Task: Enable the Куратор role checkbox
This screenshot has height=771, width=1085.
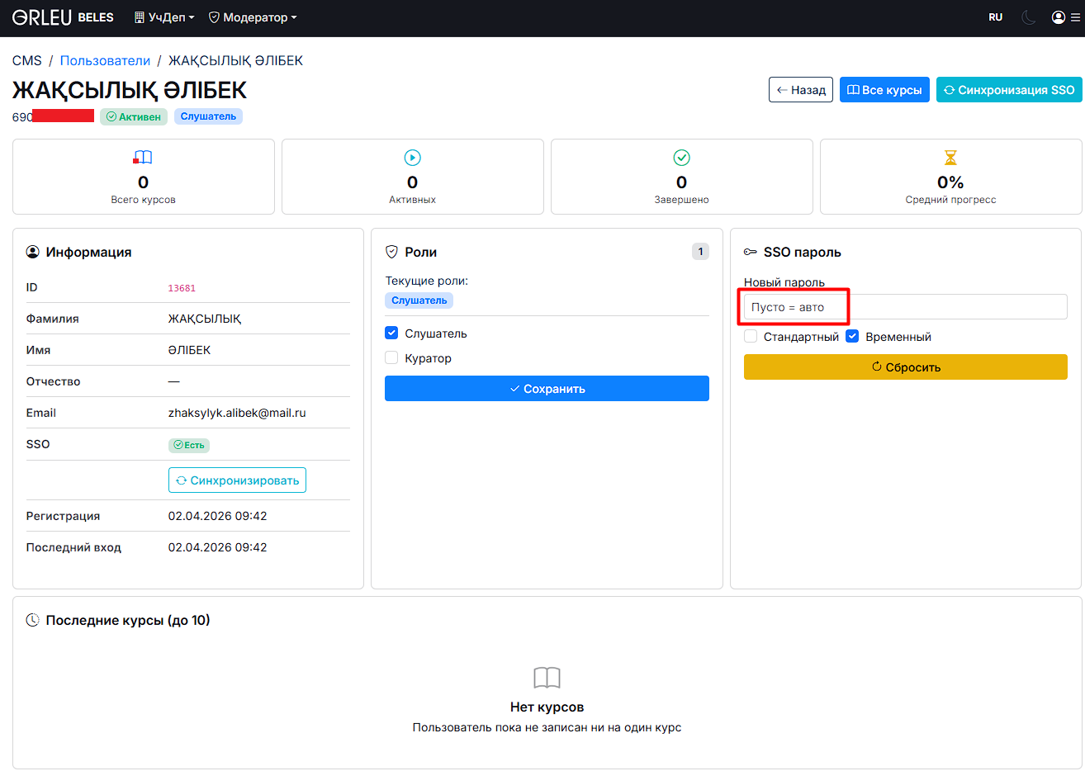Action: 392,358
